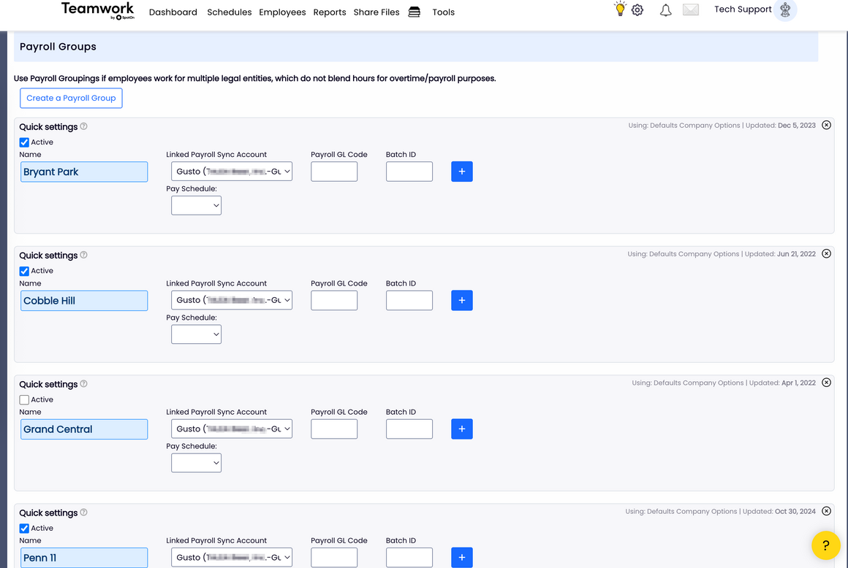Remove the Cobble Hill payroll group
The height and width of the screenshot is (568, 848).
[826, 254]
